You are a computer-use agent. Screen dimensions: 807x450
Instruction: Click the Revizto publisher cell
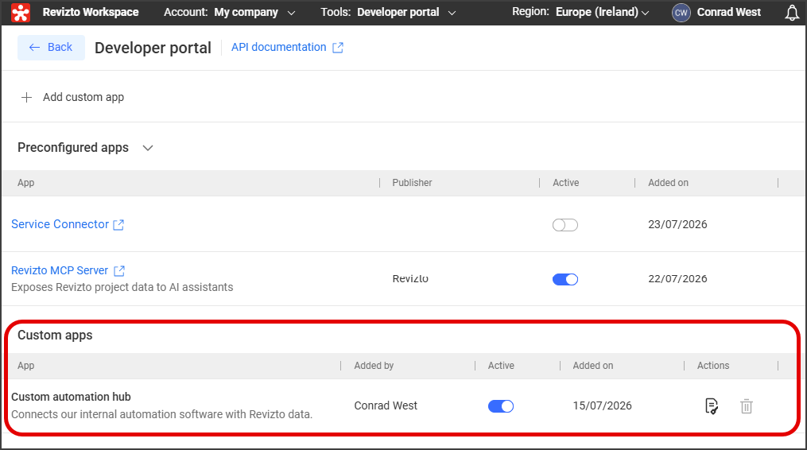[x=410, y=278]
